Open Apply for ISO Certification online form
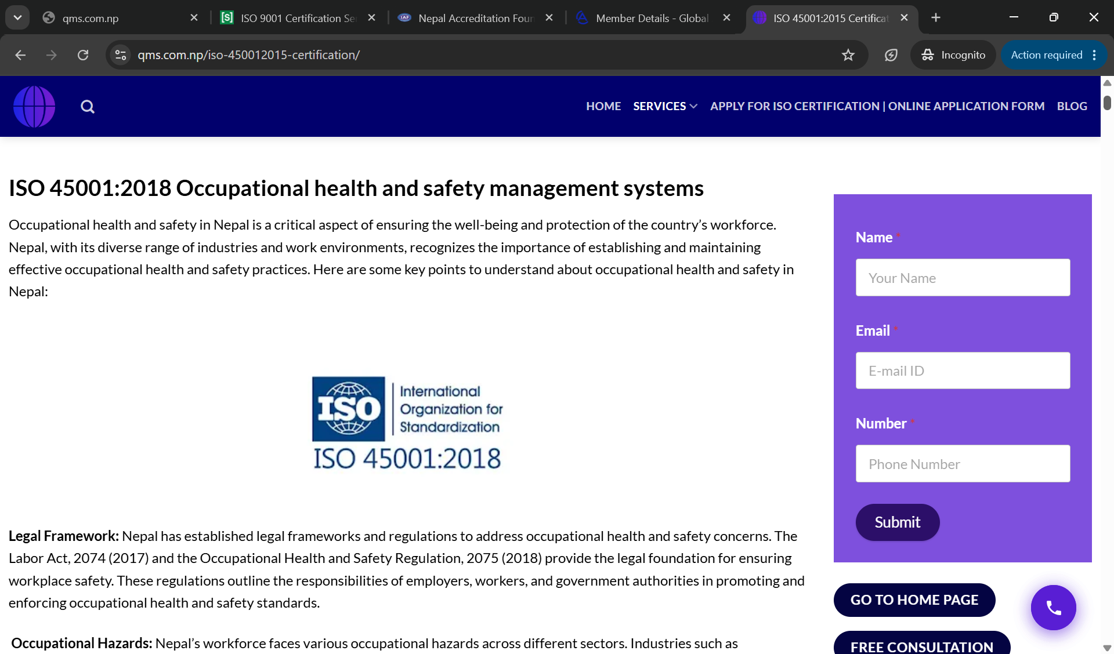The width and height of the screenshot is (1114, 654). pos(877,106)
